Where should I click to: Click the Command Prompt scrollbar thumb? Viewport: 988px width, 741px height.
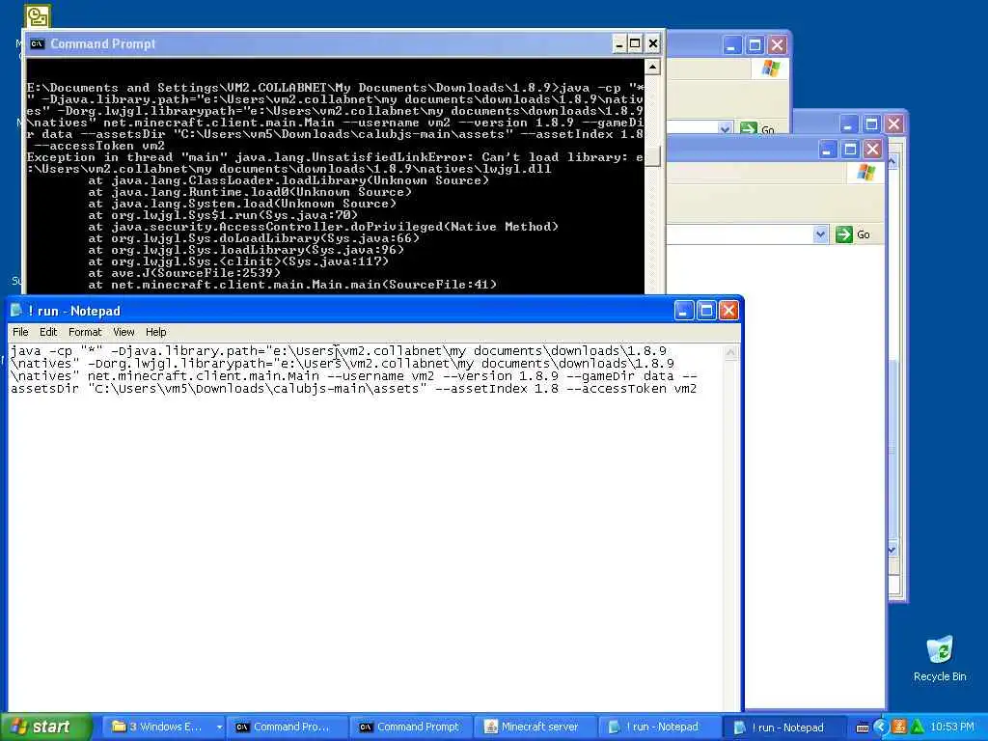pos(653,156)
